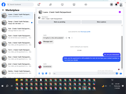Click the 5029058306 message bubble

(47, 67)
